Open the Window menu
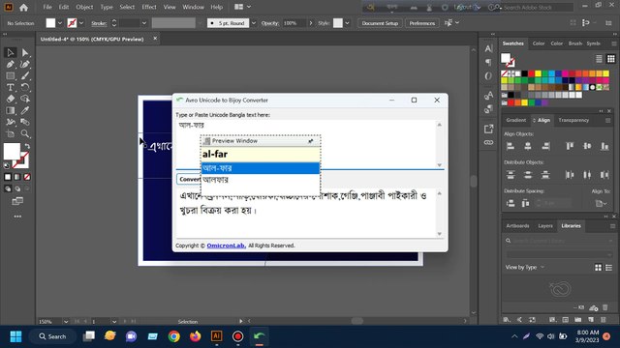620x348 pixels. [193, 7]
